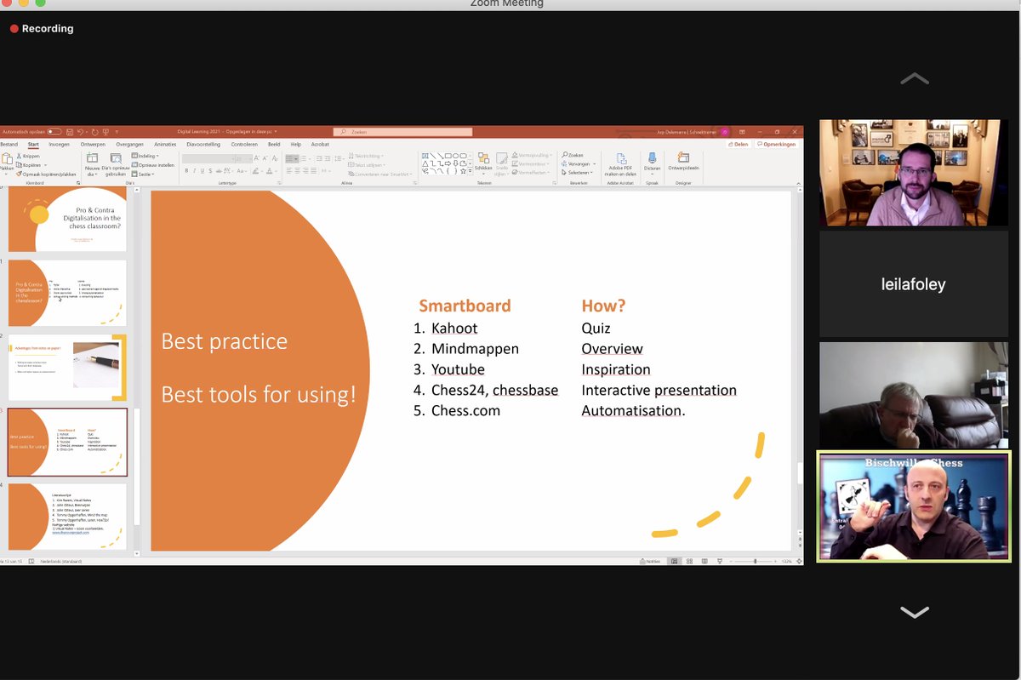Toggle the Automatisch opslaan switch
The width and height of the screenshot is (1021, 680).
[x=54, y=132]
